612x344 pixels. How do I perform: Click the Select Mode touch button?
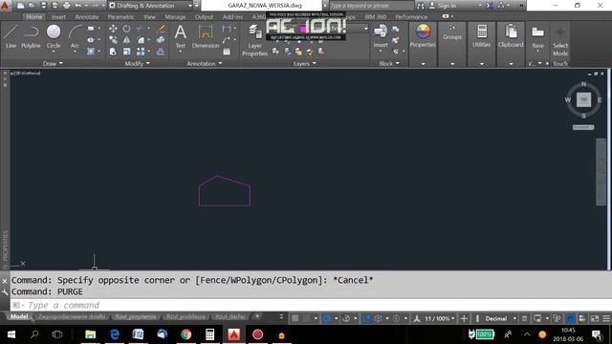(560, 41)
